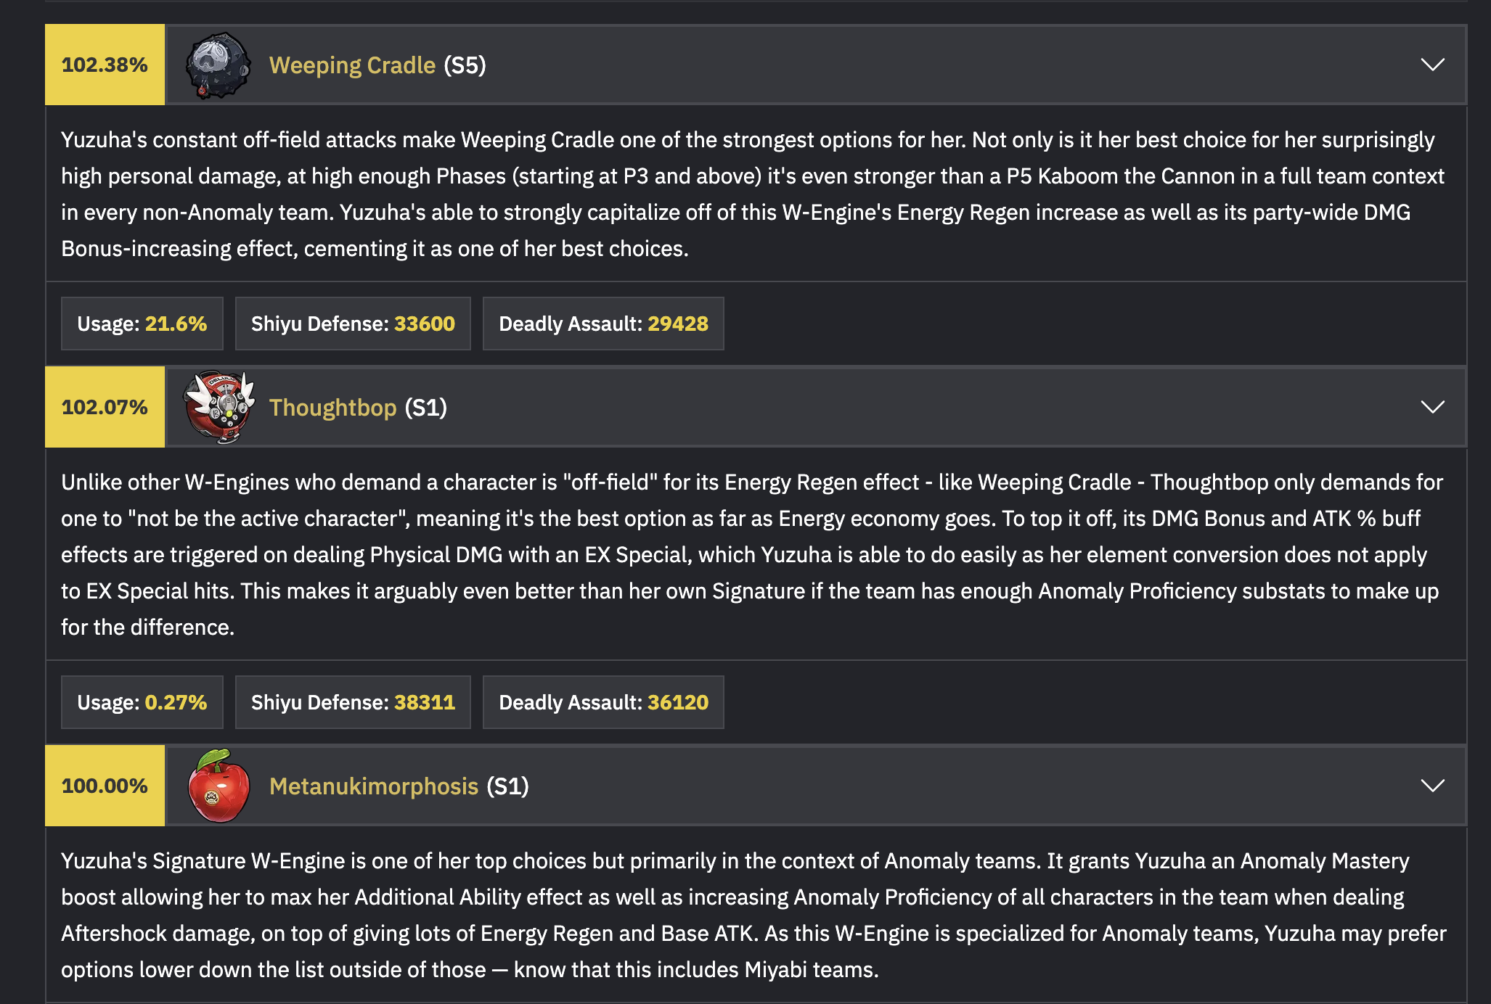Select the Shiyu Defense 38311 stat box
The height and width of the screenshot is (1004, 1491).
[353, 702]
